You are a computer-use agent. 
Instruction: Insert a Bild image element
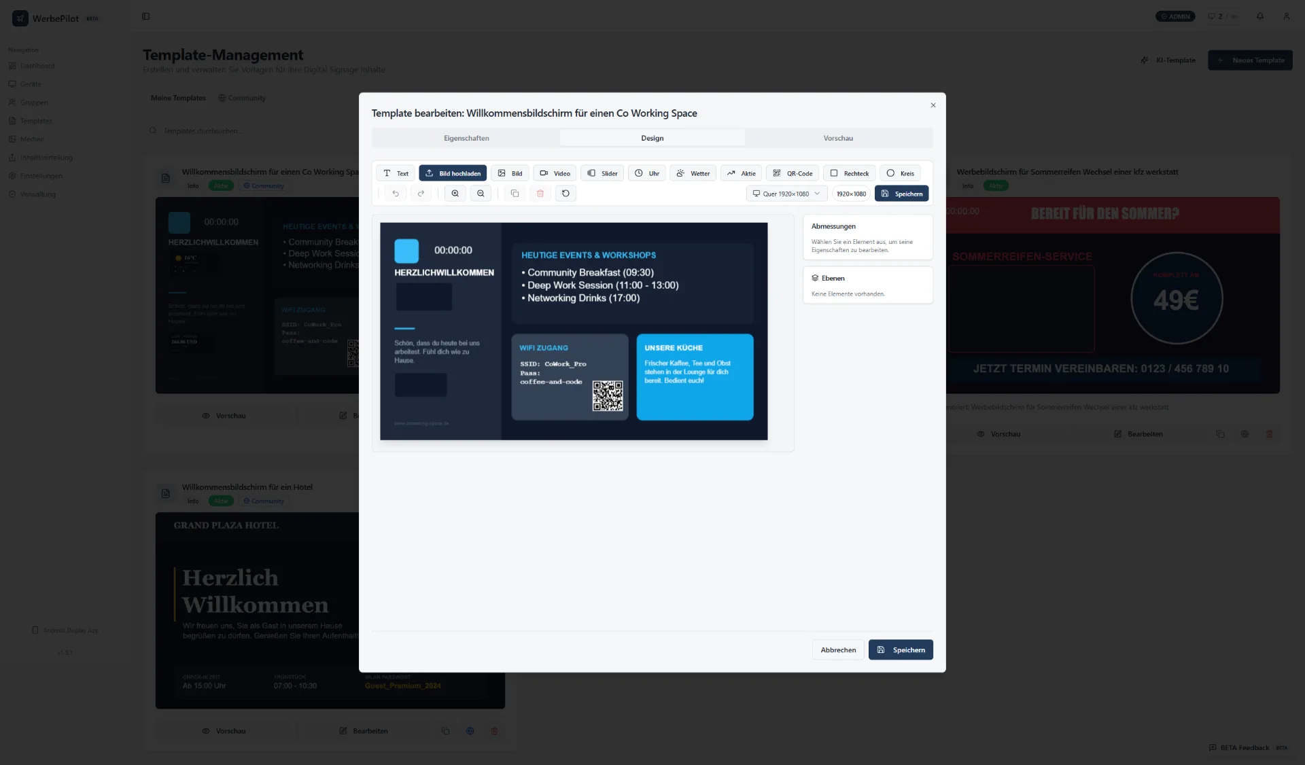point(510,173)
